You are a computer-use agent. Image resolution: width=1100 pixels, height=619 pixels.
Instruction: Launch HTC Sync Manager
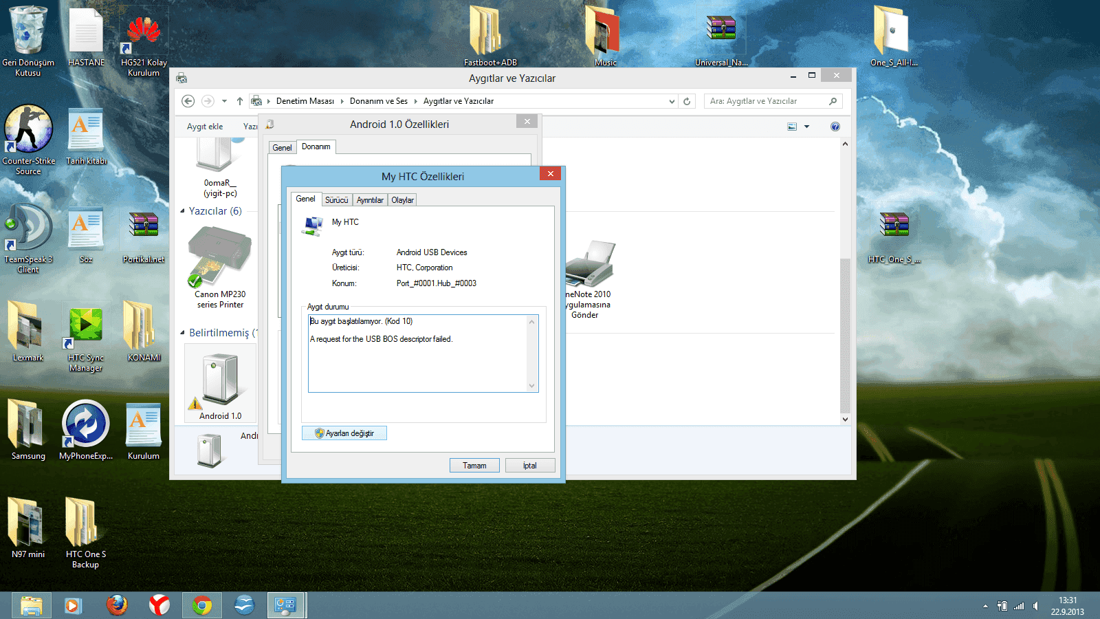[86, 339]
